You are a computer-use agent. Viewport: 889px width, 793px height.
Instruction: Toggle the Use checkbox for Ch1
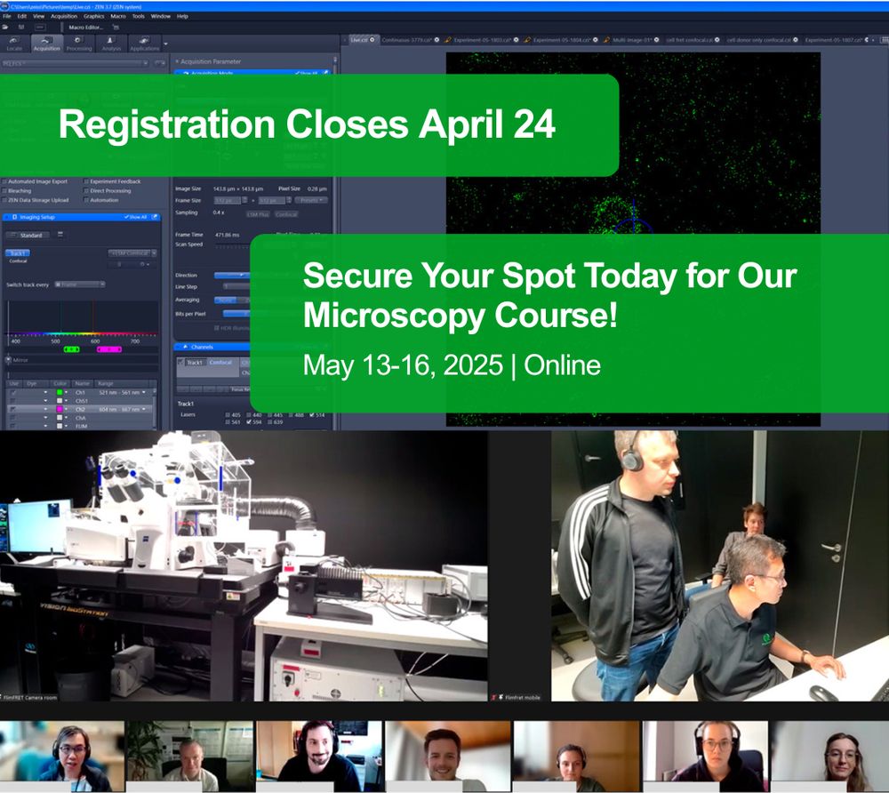tap(13, 393)
